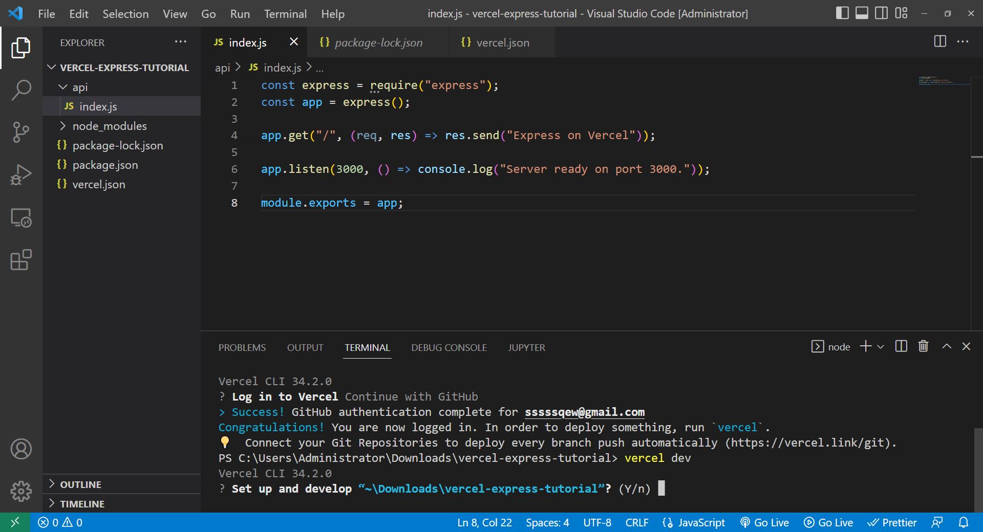Add a new terminal with the plus icon
Viewport: 983px width, 532px height.
pos(865,346)
